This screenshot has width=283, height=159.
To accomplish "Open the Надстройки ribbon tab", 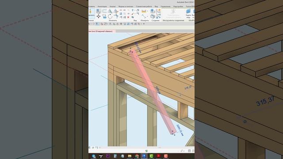I will tap(178, 7).
